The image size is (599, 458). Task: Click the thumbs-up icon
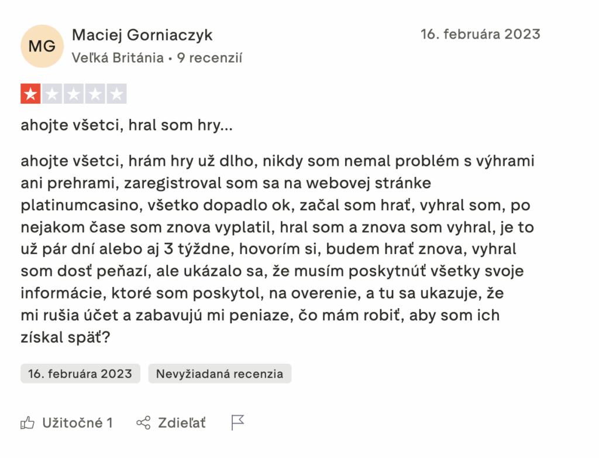point(27,422)
